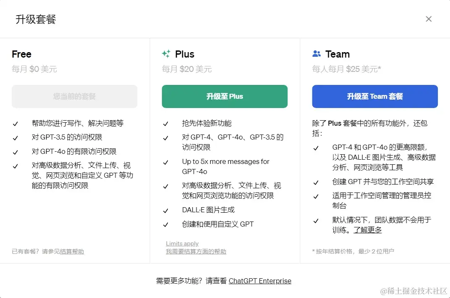
Task: Click the 升级至 Plus button
Action: 225,96
